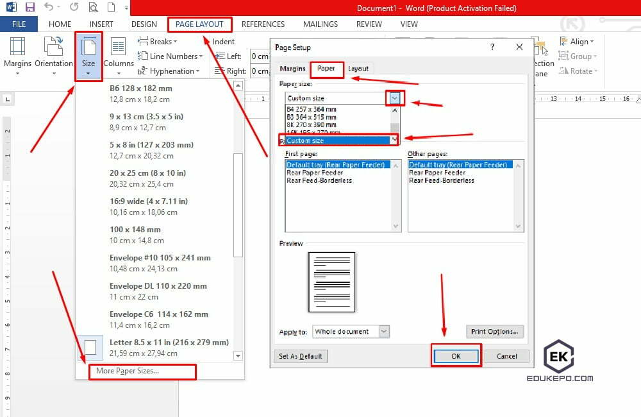This screenshot has width=641, height=417.
Task: Click the page preview thumbnail
Action: coord(331,282)
